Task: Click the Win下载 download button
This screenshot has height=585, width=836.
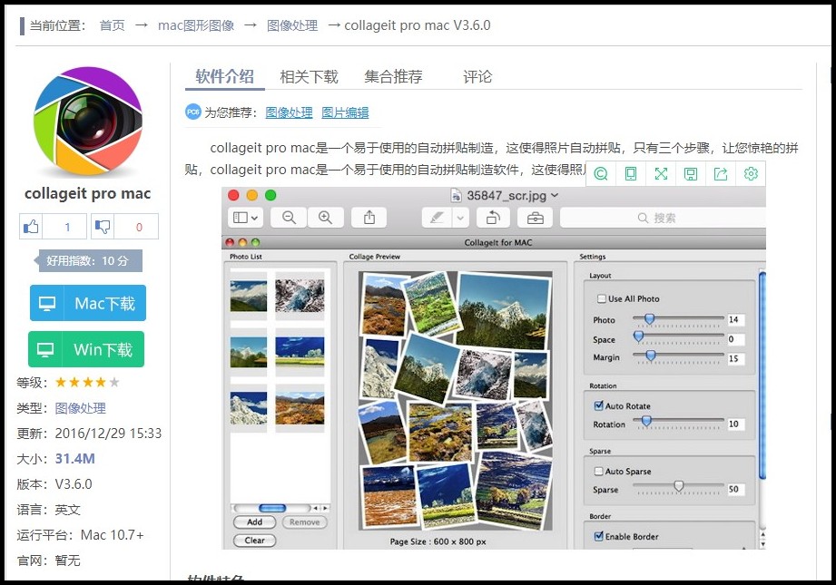Action: [x=86, y=349]
